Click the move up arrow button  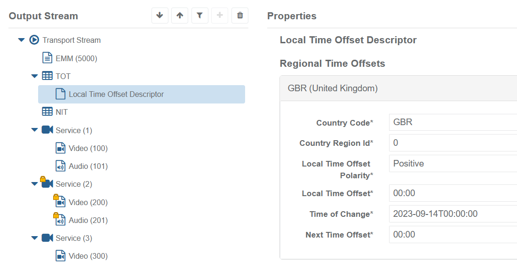tap(180, 16)
